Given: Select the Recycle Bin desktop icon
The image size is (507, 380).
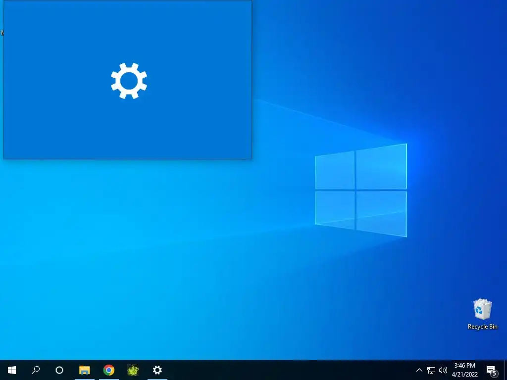Looking at the screenshot, I should 482,309.
